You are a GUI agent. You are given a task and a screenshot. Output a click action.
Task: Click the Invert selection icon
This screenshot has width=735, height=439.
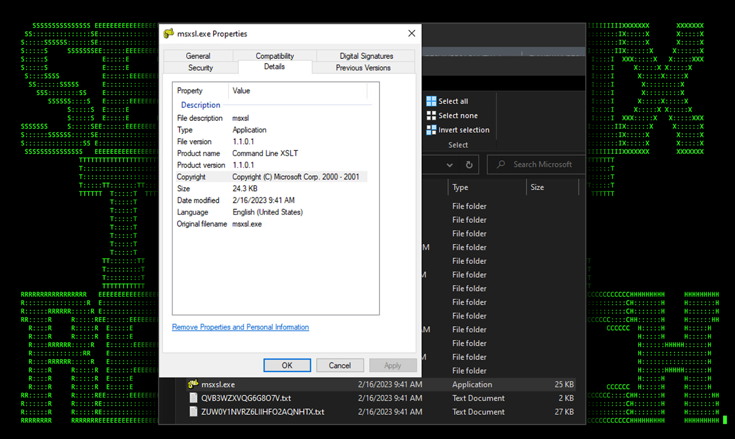tap(431, 130)
